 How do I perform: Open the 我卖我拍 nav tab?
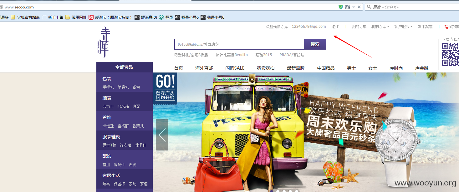(266, 68)
